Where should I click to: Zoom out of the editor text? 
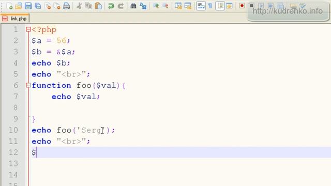[x=165, y=6]
